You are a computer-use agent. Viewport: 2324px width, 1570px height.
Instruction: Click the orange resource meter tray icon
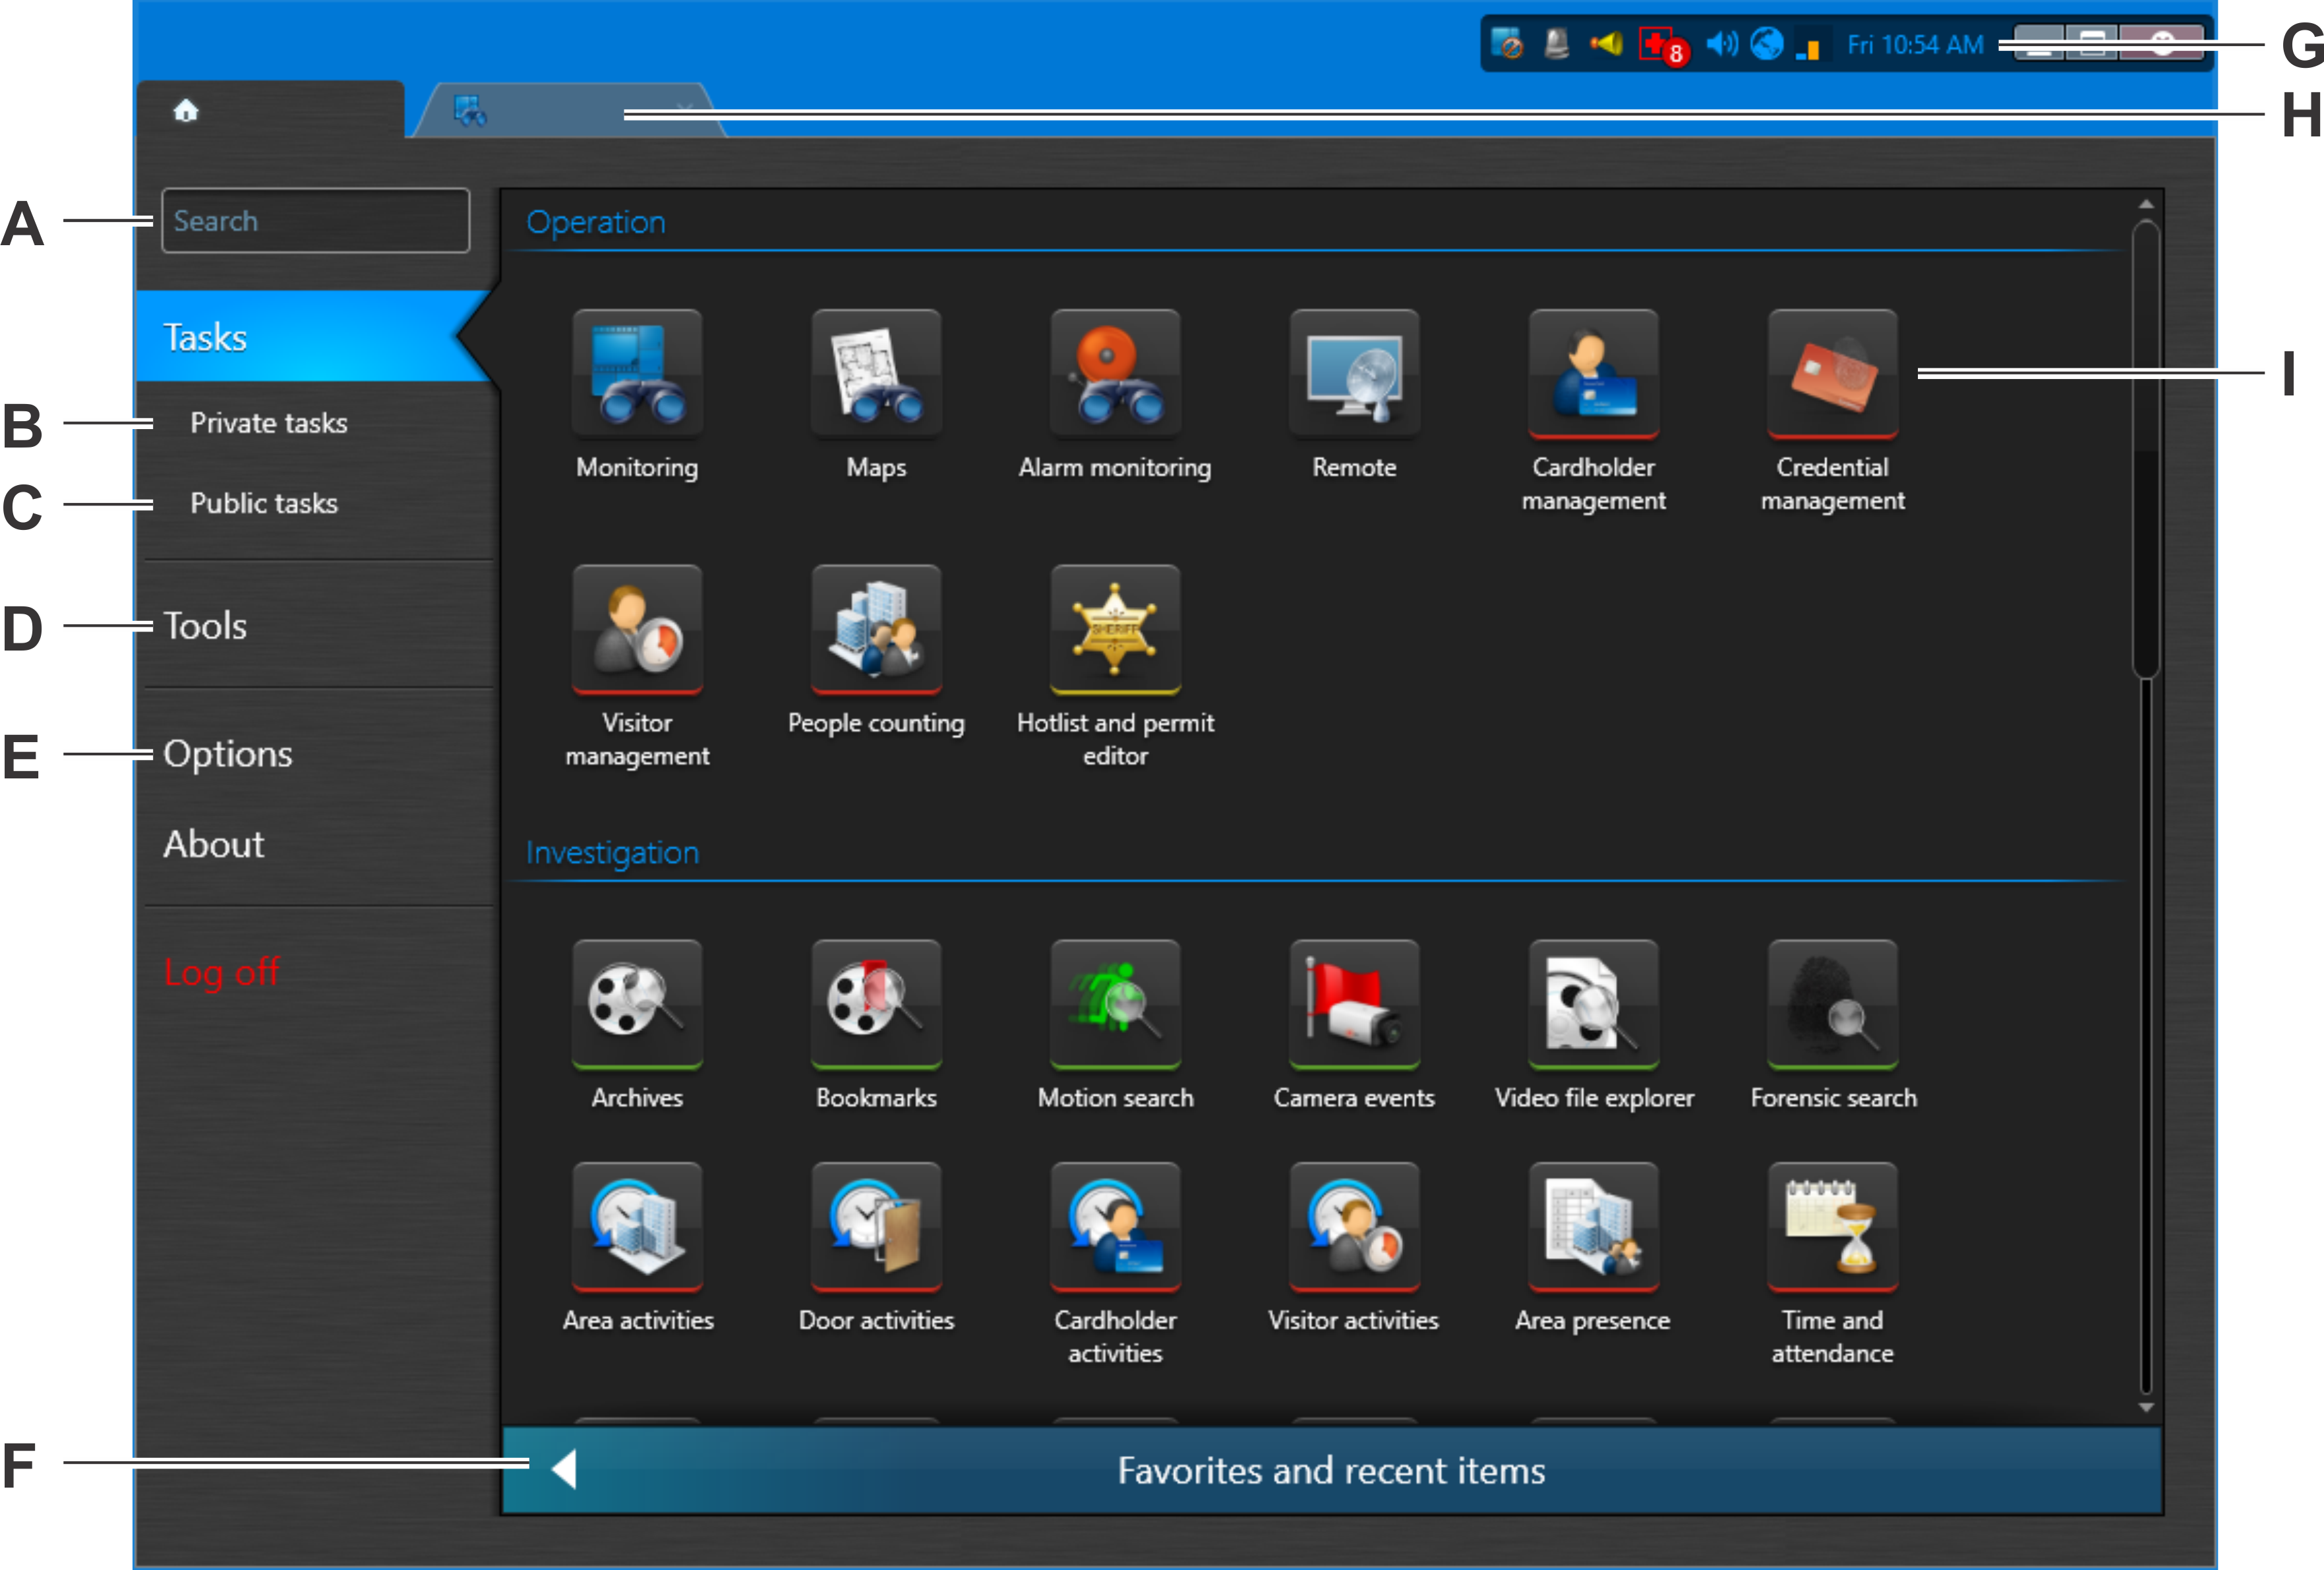1808,48
